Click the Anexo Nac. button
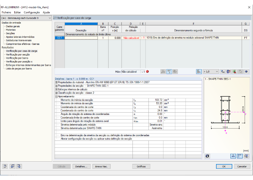 101,166
